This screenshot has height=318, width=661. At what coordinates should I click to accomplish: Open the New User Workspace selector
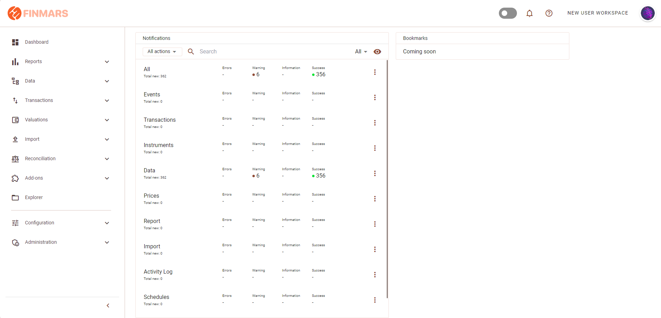(598, 13)
